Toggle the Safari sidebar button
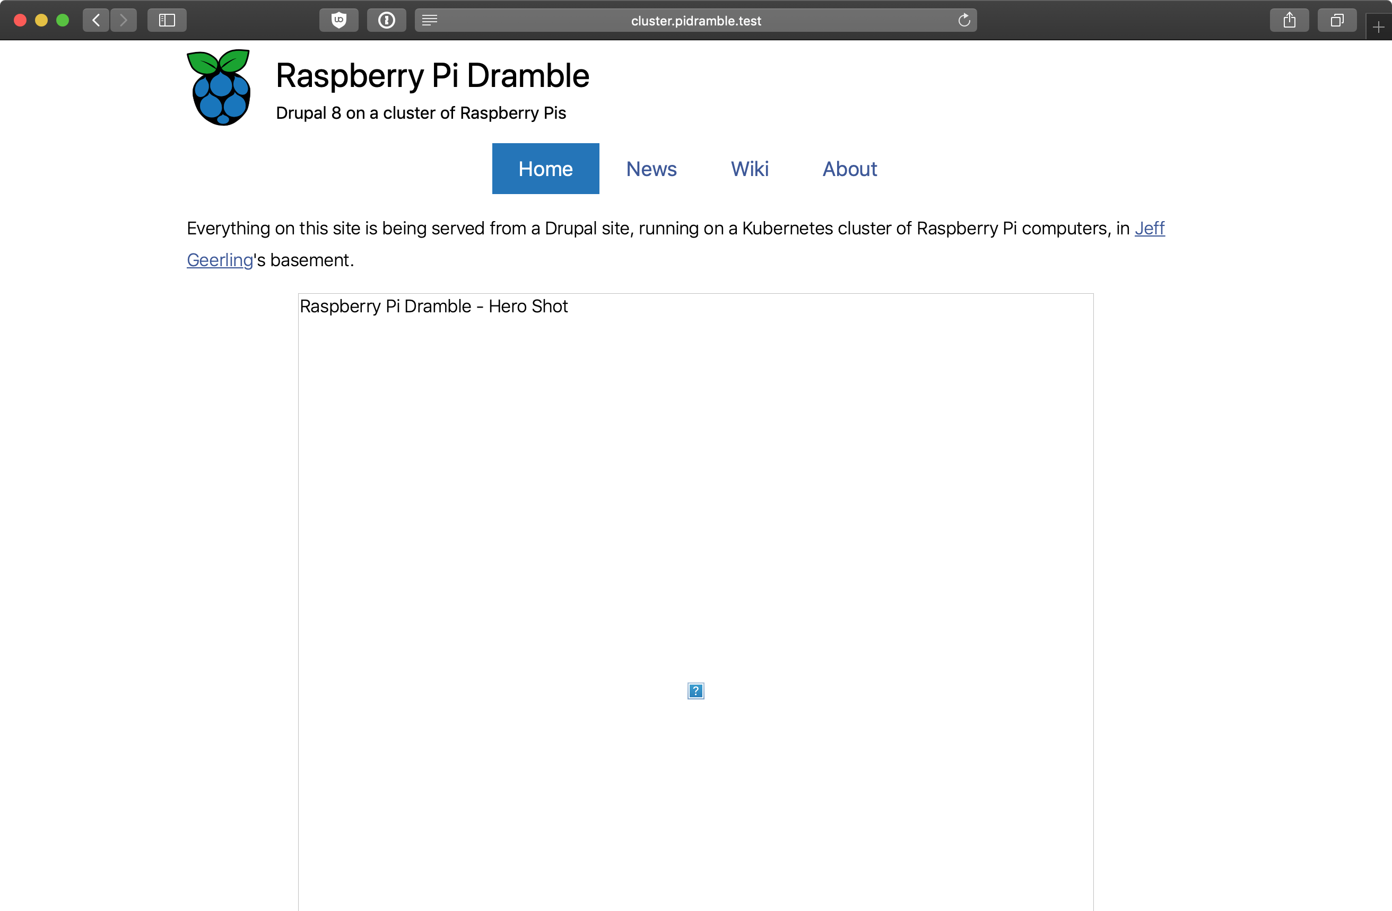The height and width of the screenshot is (911, 1392). point(167,21)
